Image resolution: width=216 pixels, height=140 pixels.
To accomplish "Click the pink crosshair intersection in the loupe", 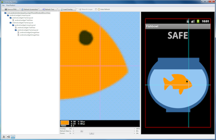I will pyautogui.click(x=100, y=66).
